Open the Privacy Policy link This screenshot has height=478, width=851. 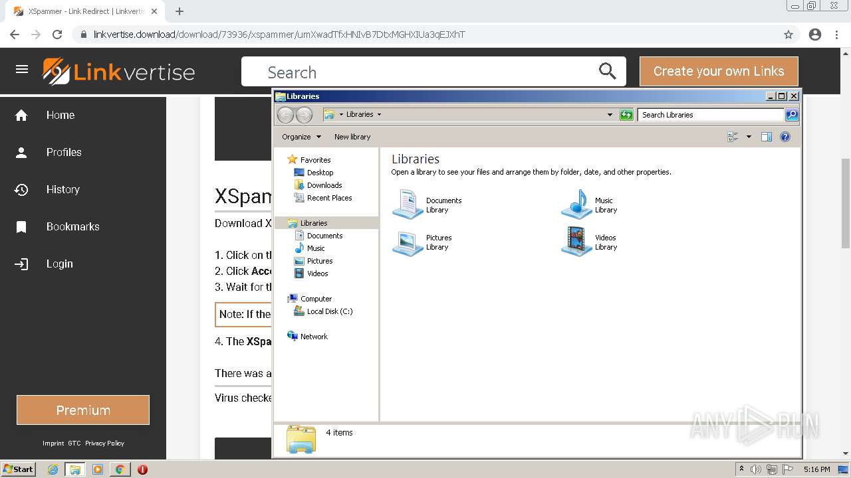pos(105,443)
